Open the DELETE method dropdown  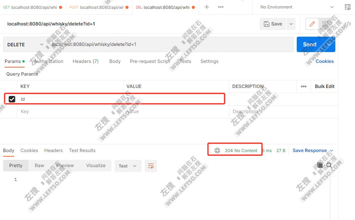click(x=26, y=45)
